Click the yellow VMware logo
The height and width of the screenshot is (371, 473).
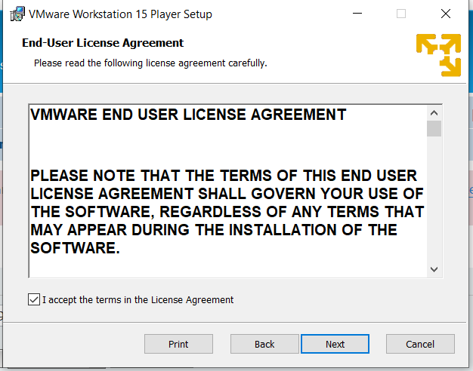click(438, 54)
